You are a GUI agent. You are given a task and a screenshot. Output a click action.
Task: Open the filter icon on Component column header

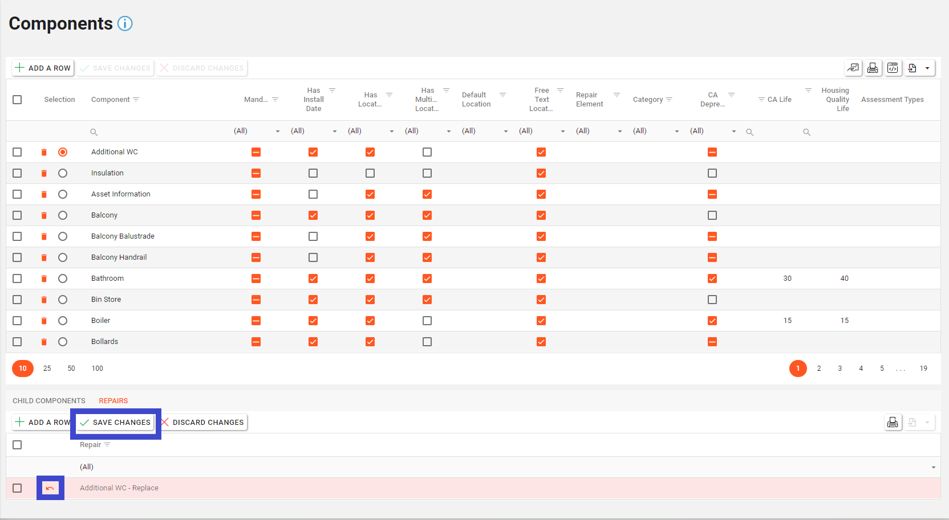136,100
